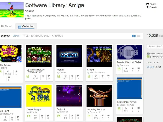This screenshot has height=122, width=163.
Task: Open the Wizball Ocean thumbnail
Action: [69, 56]
